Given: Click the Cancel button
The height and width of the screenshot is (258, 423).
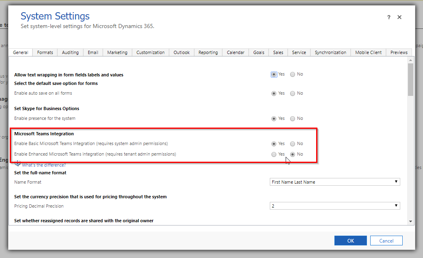Looking at the screenshot, I should (x=386, y=241).
